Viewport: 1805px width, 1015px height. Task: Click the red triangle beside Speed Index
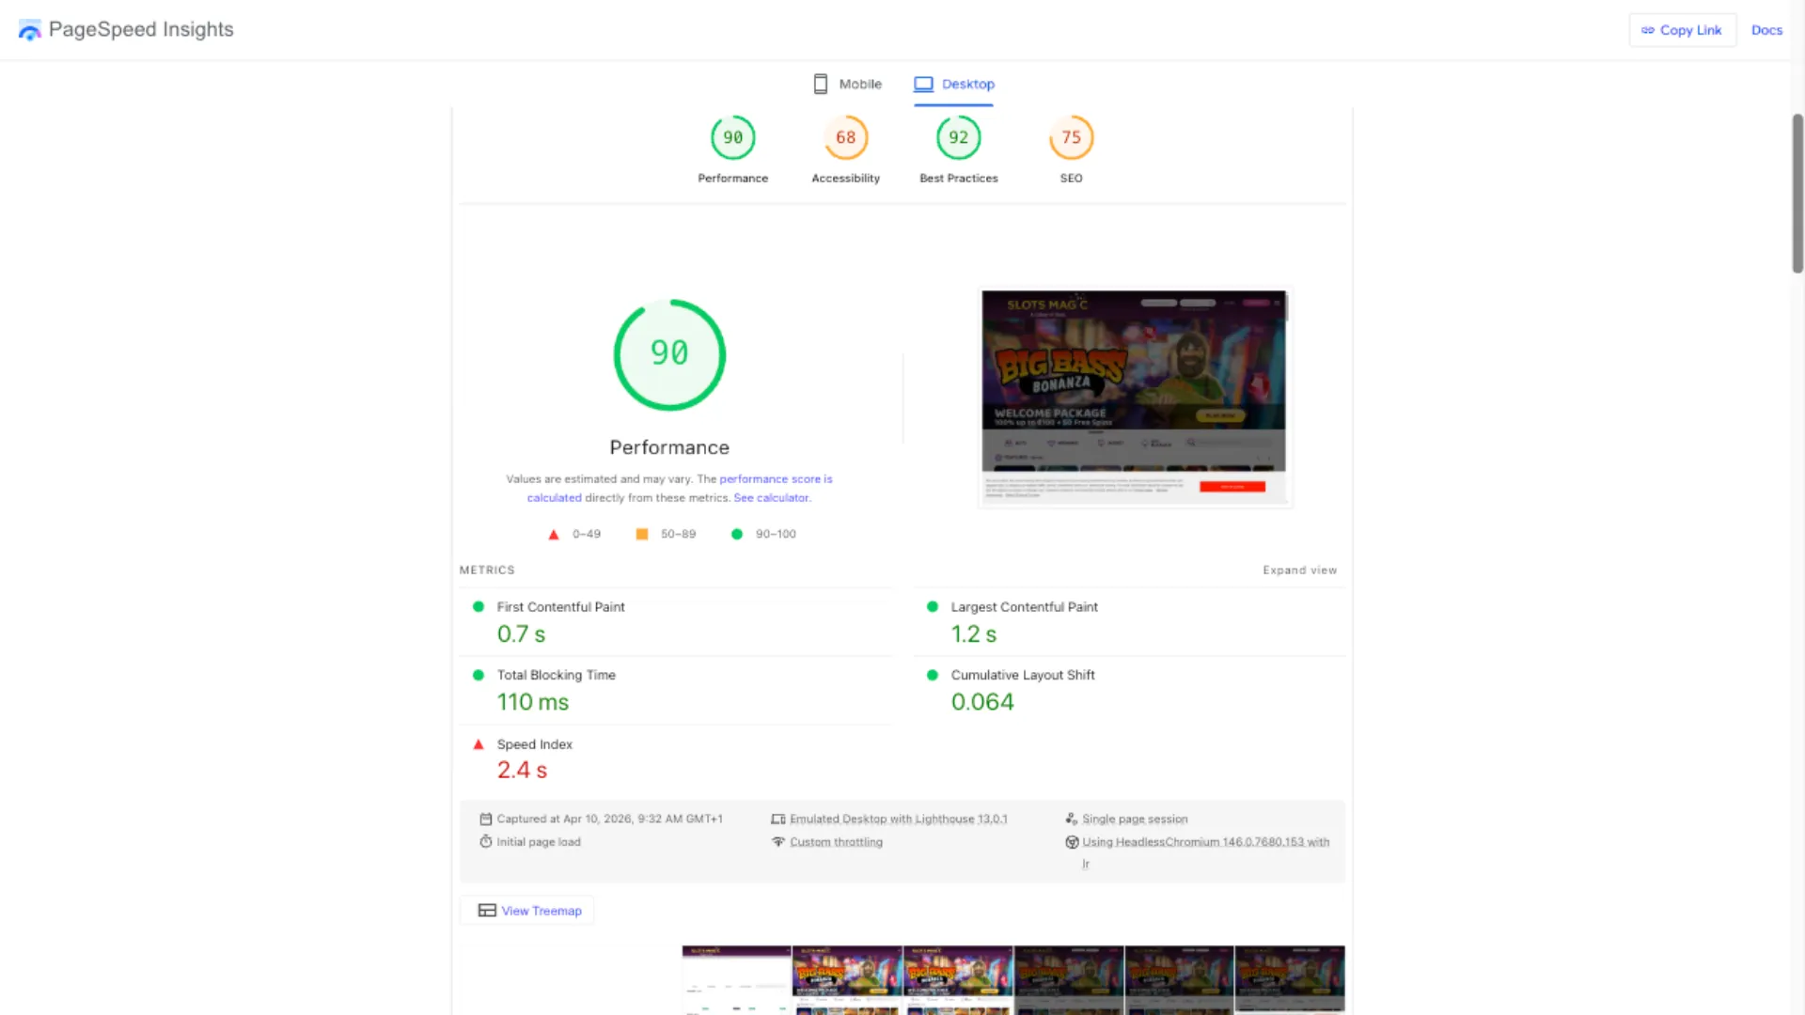(x=479, y=744)
